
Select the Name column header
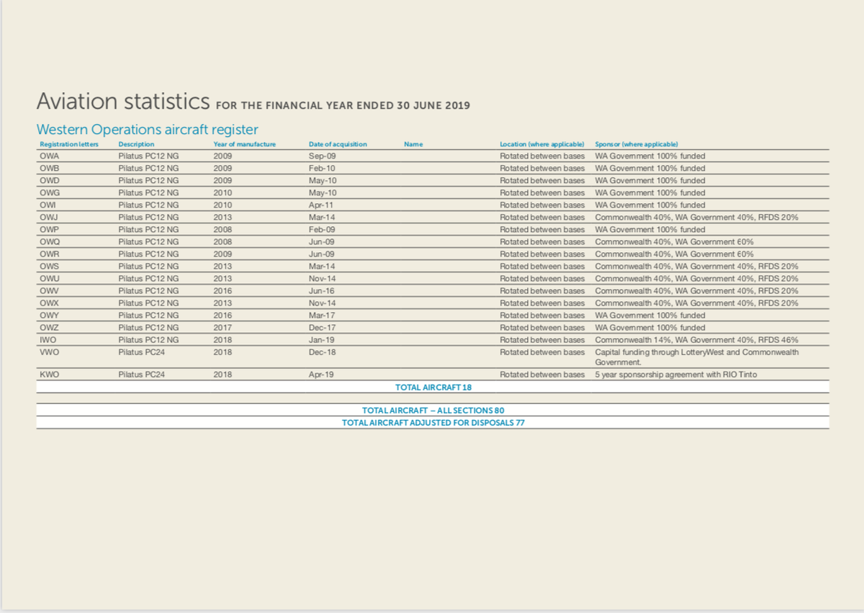413,143
